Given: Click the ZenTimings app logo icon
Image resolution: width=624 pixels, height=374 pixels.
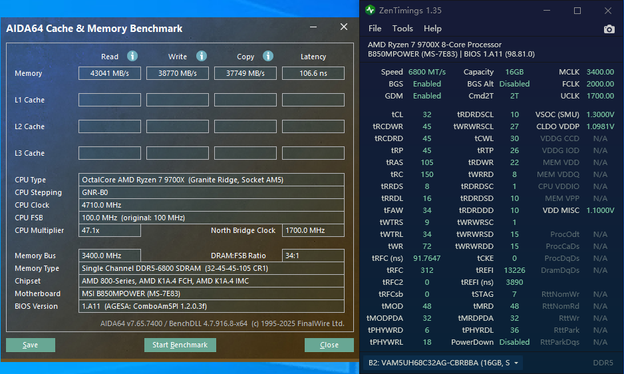Looking at the screenshot, I should (x=370, y=11).
